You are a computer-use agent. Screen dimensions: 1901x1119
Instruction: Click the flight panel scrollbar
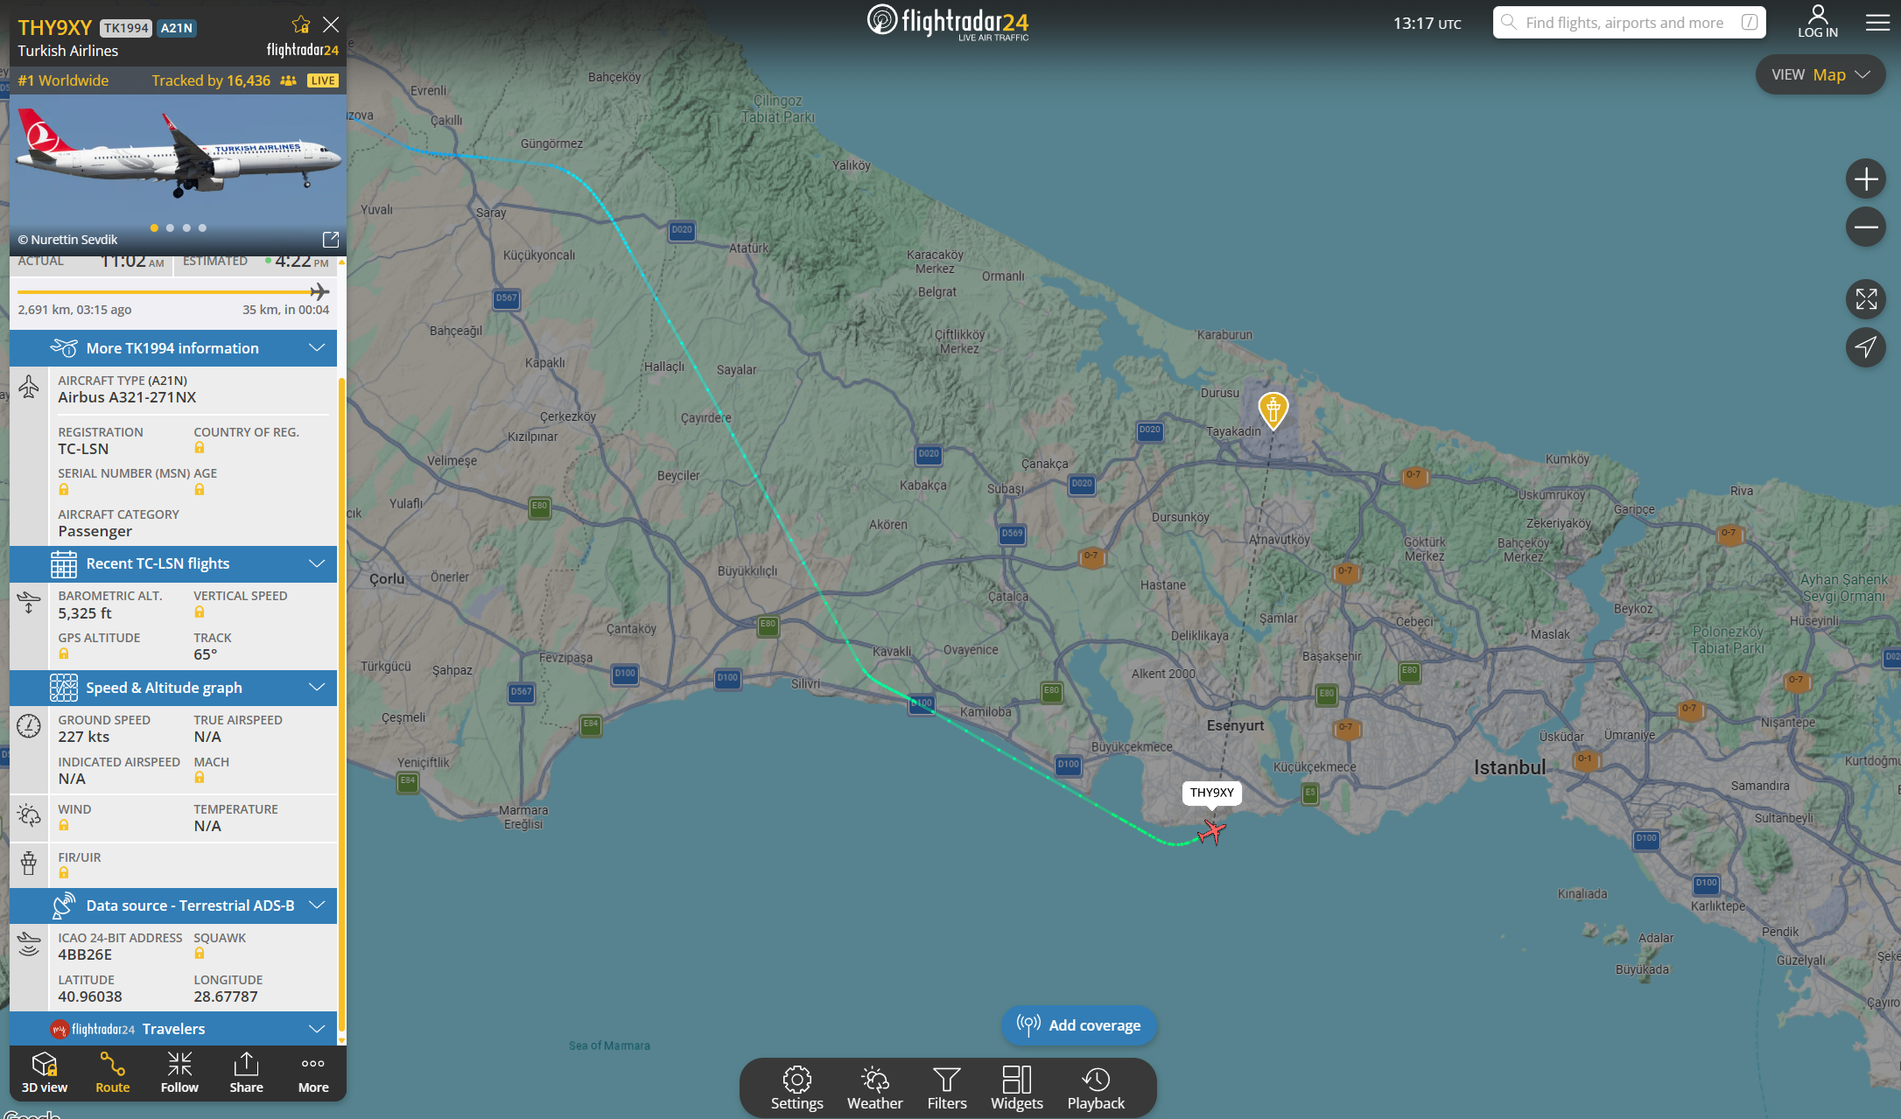341,704
